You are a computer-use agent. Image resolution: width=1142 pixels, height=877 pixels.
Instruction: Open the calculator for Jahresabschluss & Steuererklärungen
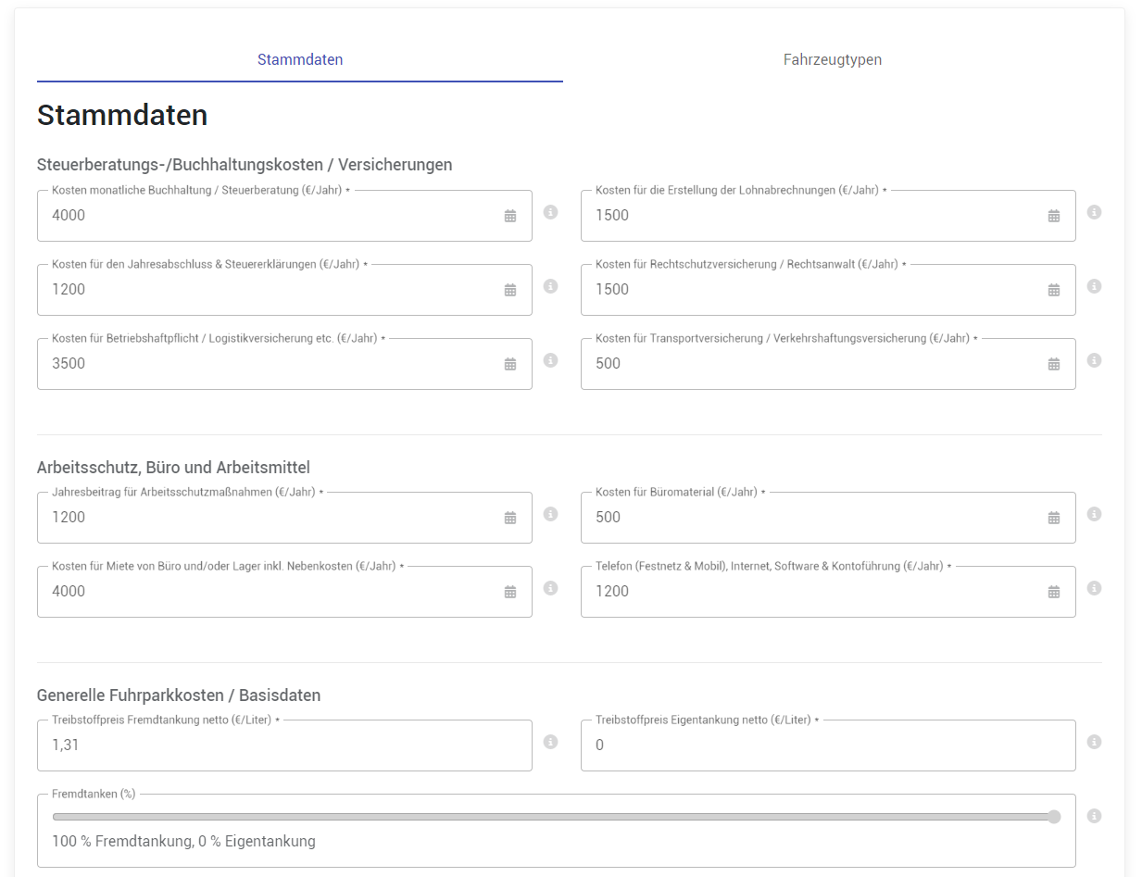pos(509,289)
